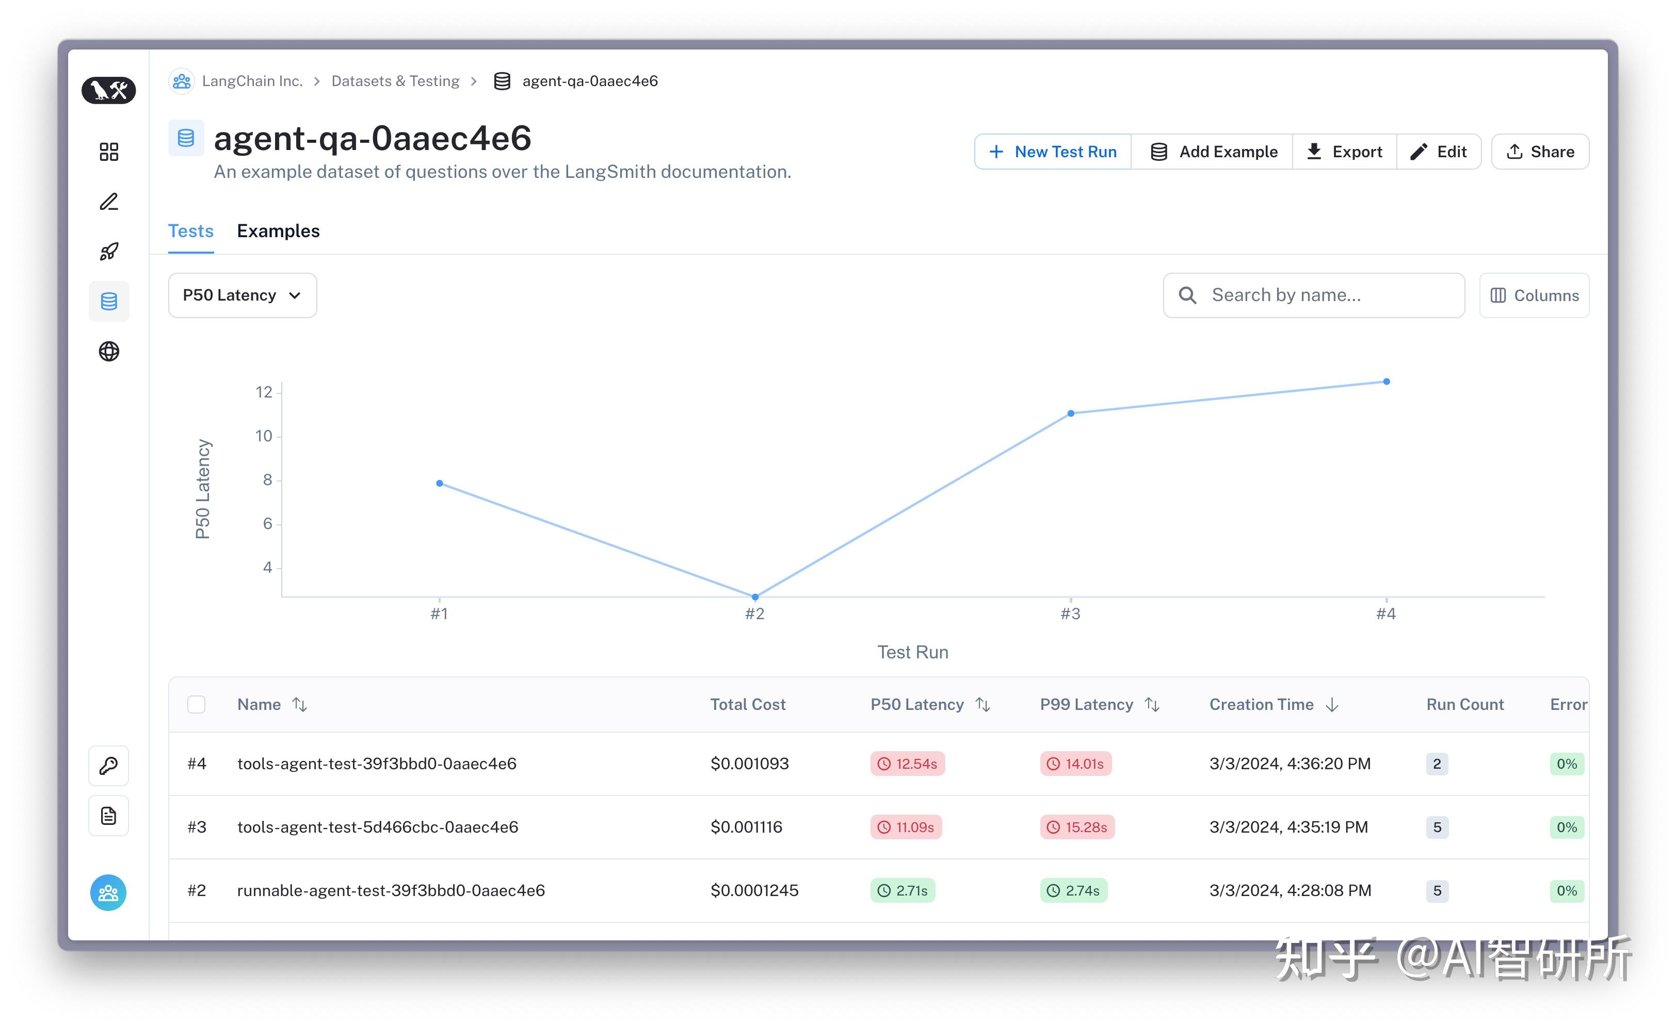Select the Tests tab

coord(190,231)
